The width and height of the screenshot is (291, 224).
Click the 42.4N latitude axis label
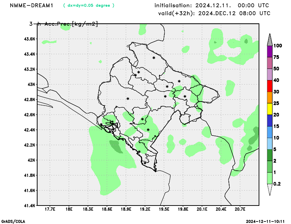pyautogui.click(x=29, y=130)
